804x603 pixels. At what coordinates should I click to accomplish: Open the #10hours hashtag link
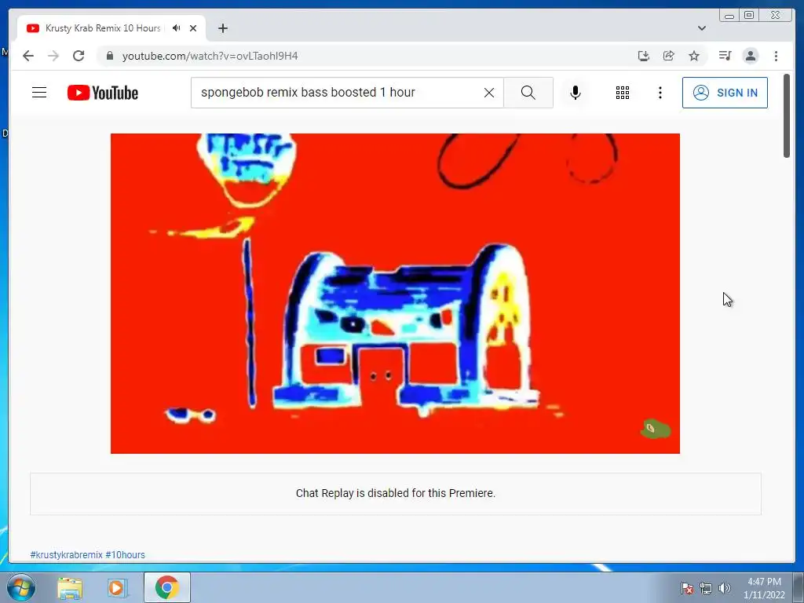pyautogui.click(x=125, y=555)
